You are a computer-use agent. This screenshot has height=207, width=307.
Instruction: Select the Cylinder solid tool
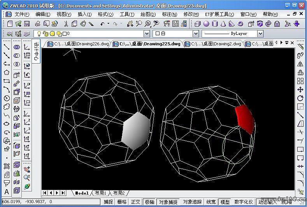(215, 24)
